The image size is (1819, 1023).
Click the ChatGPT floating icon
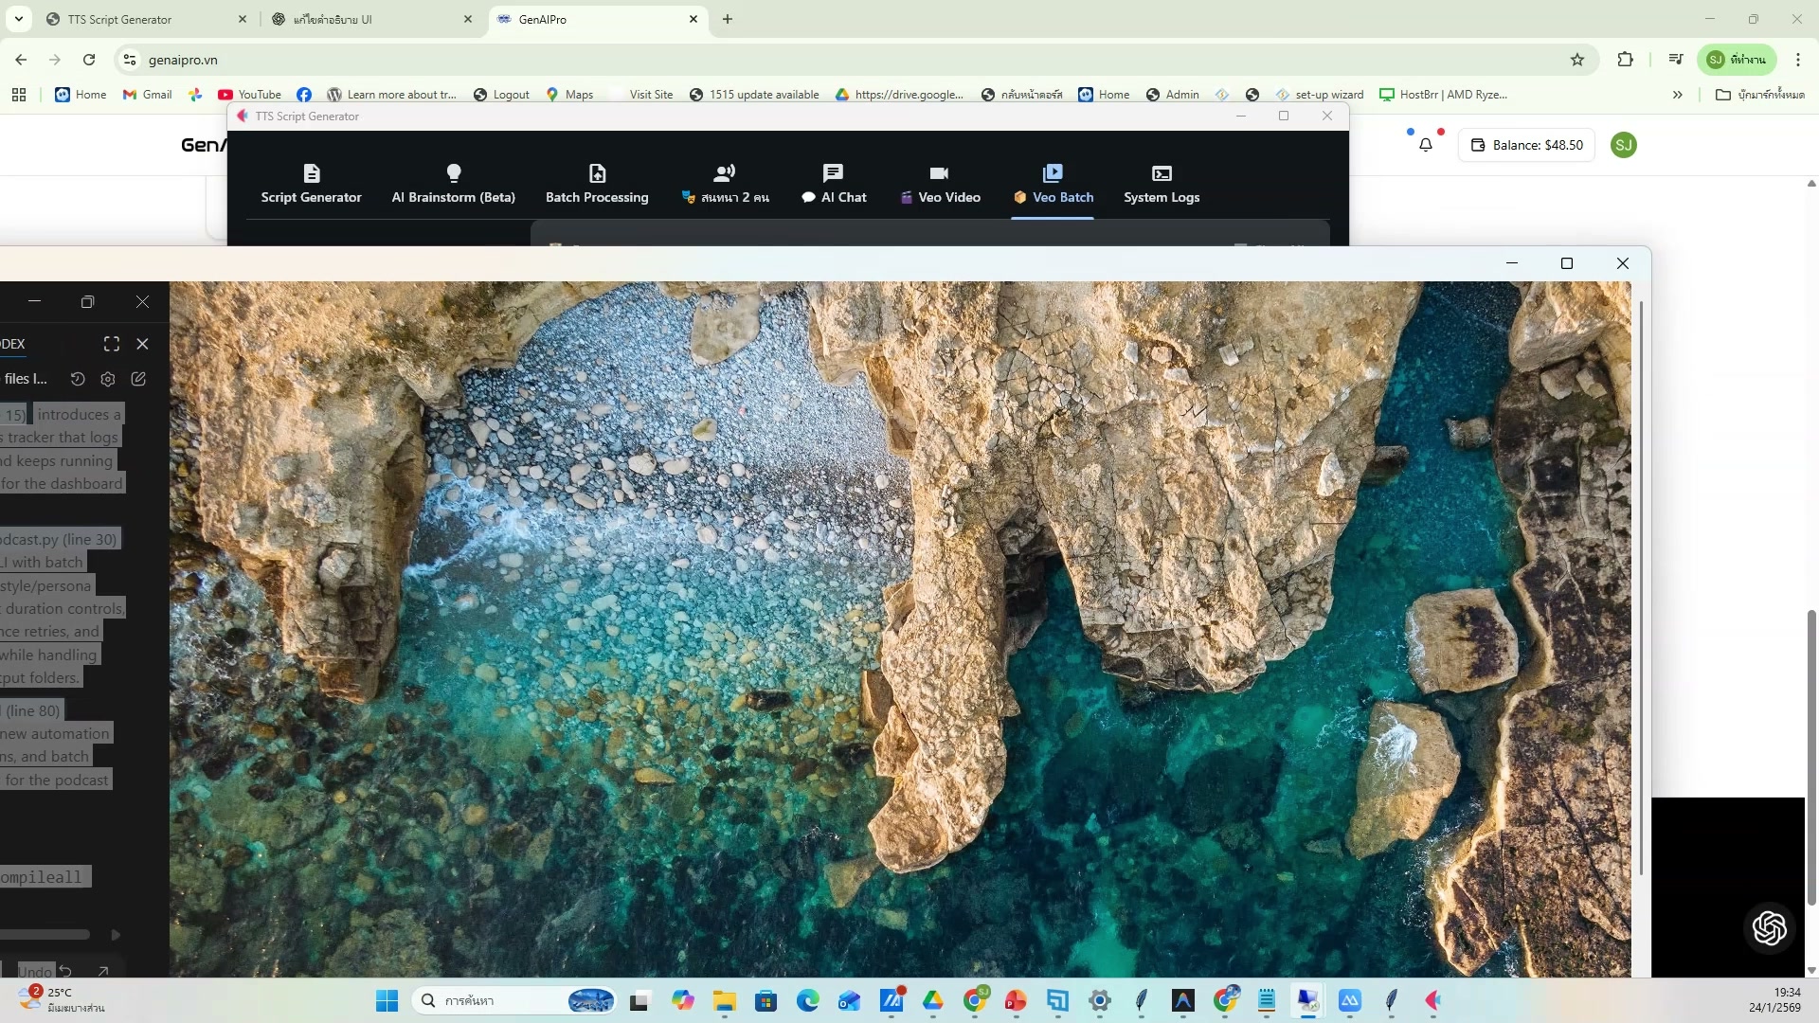click(x=1769, y=927)
